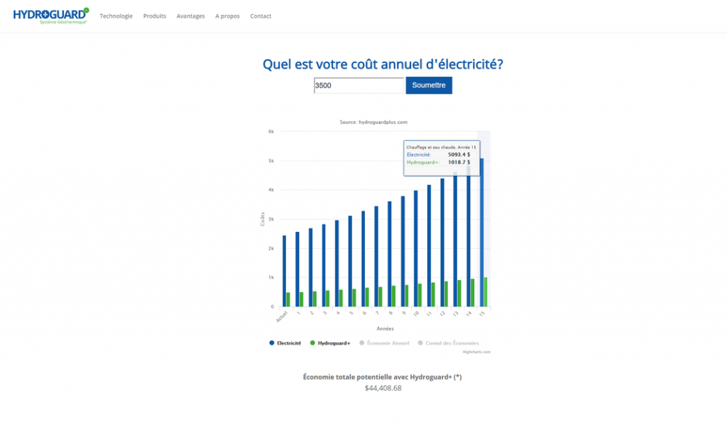Viewport: 727px width, 434px height.
Task: Enable the Cumul des Économies series
Action: [452, 343]
